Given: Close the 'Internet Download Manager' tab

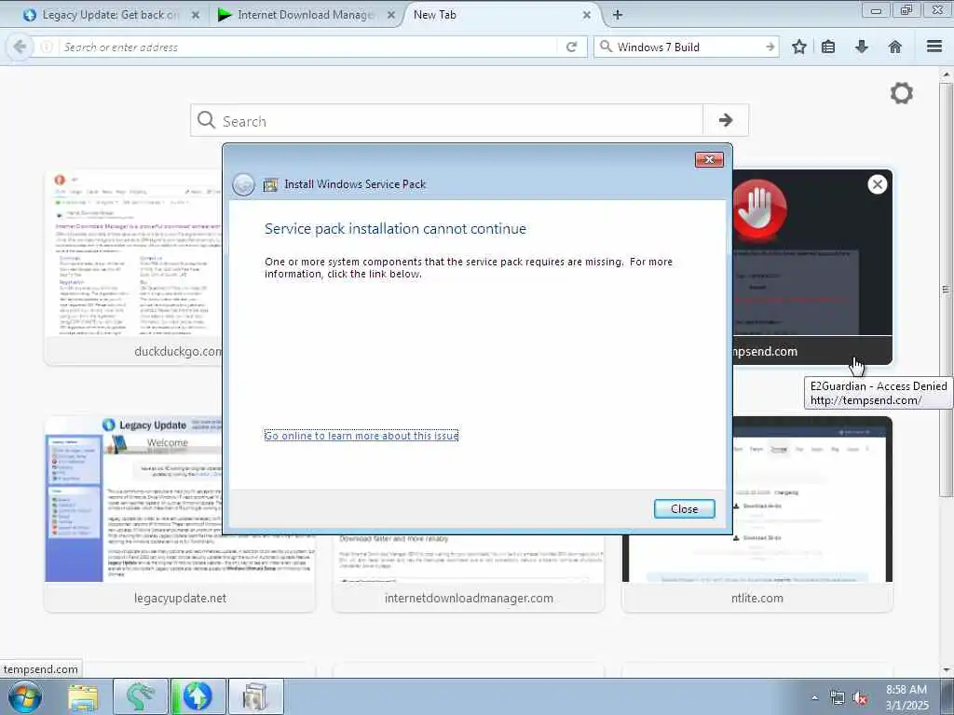Looking at the screenshot, I should (391, 15).
